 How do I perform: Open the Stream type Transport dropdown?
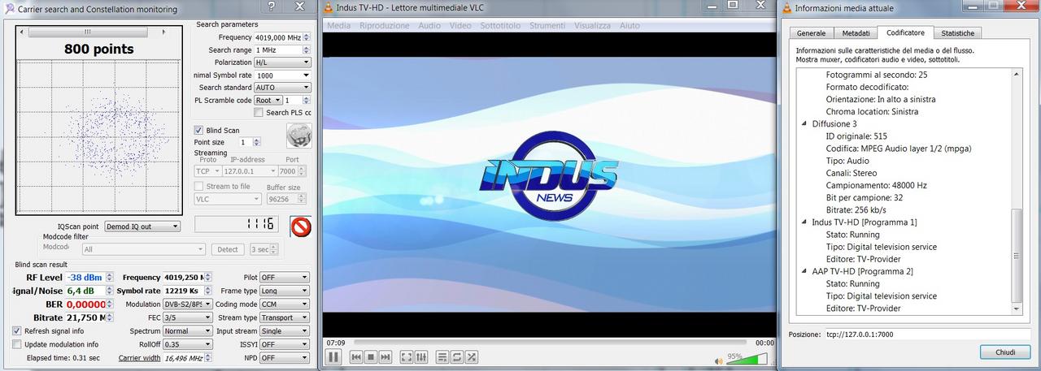[285, 317]
